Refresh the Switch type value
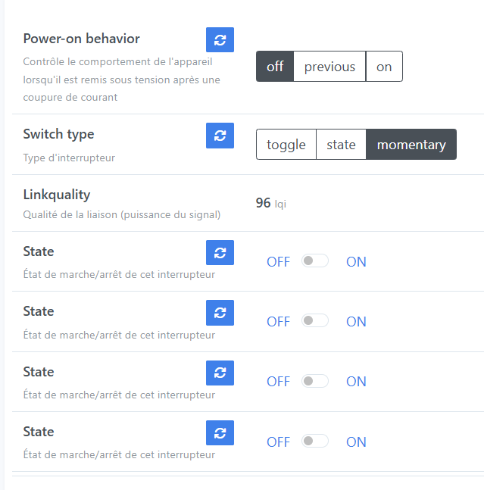Screen dimensions: 484x490 pos(220,136)
